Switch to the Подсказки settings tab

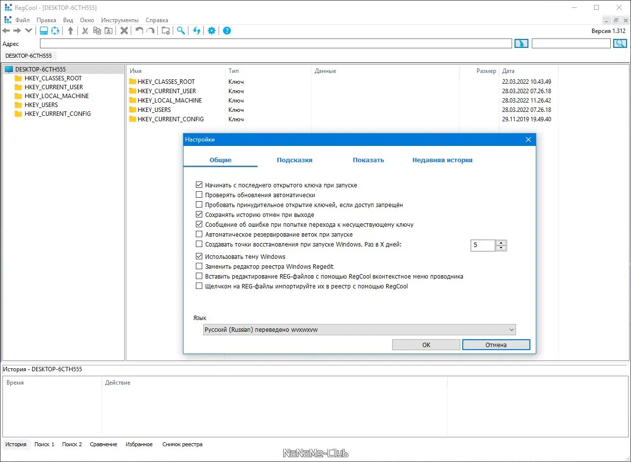295,160
